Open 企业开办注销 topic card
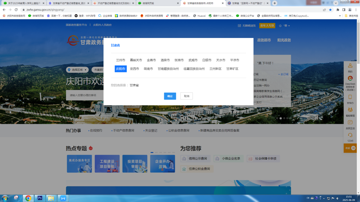The height and width of the screenshot is (202, 360). click(x=163, y=164)
